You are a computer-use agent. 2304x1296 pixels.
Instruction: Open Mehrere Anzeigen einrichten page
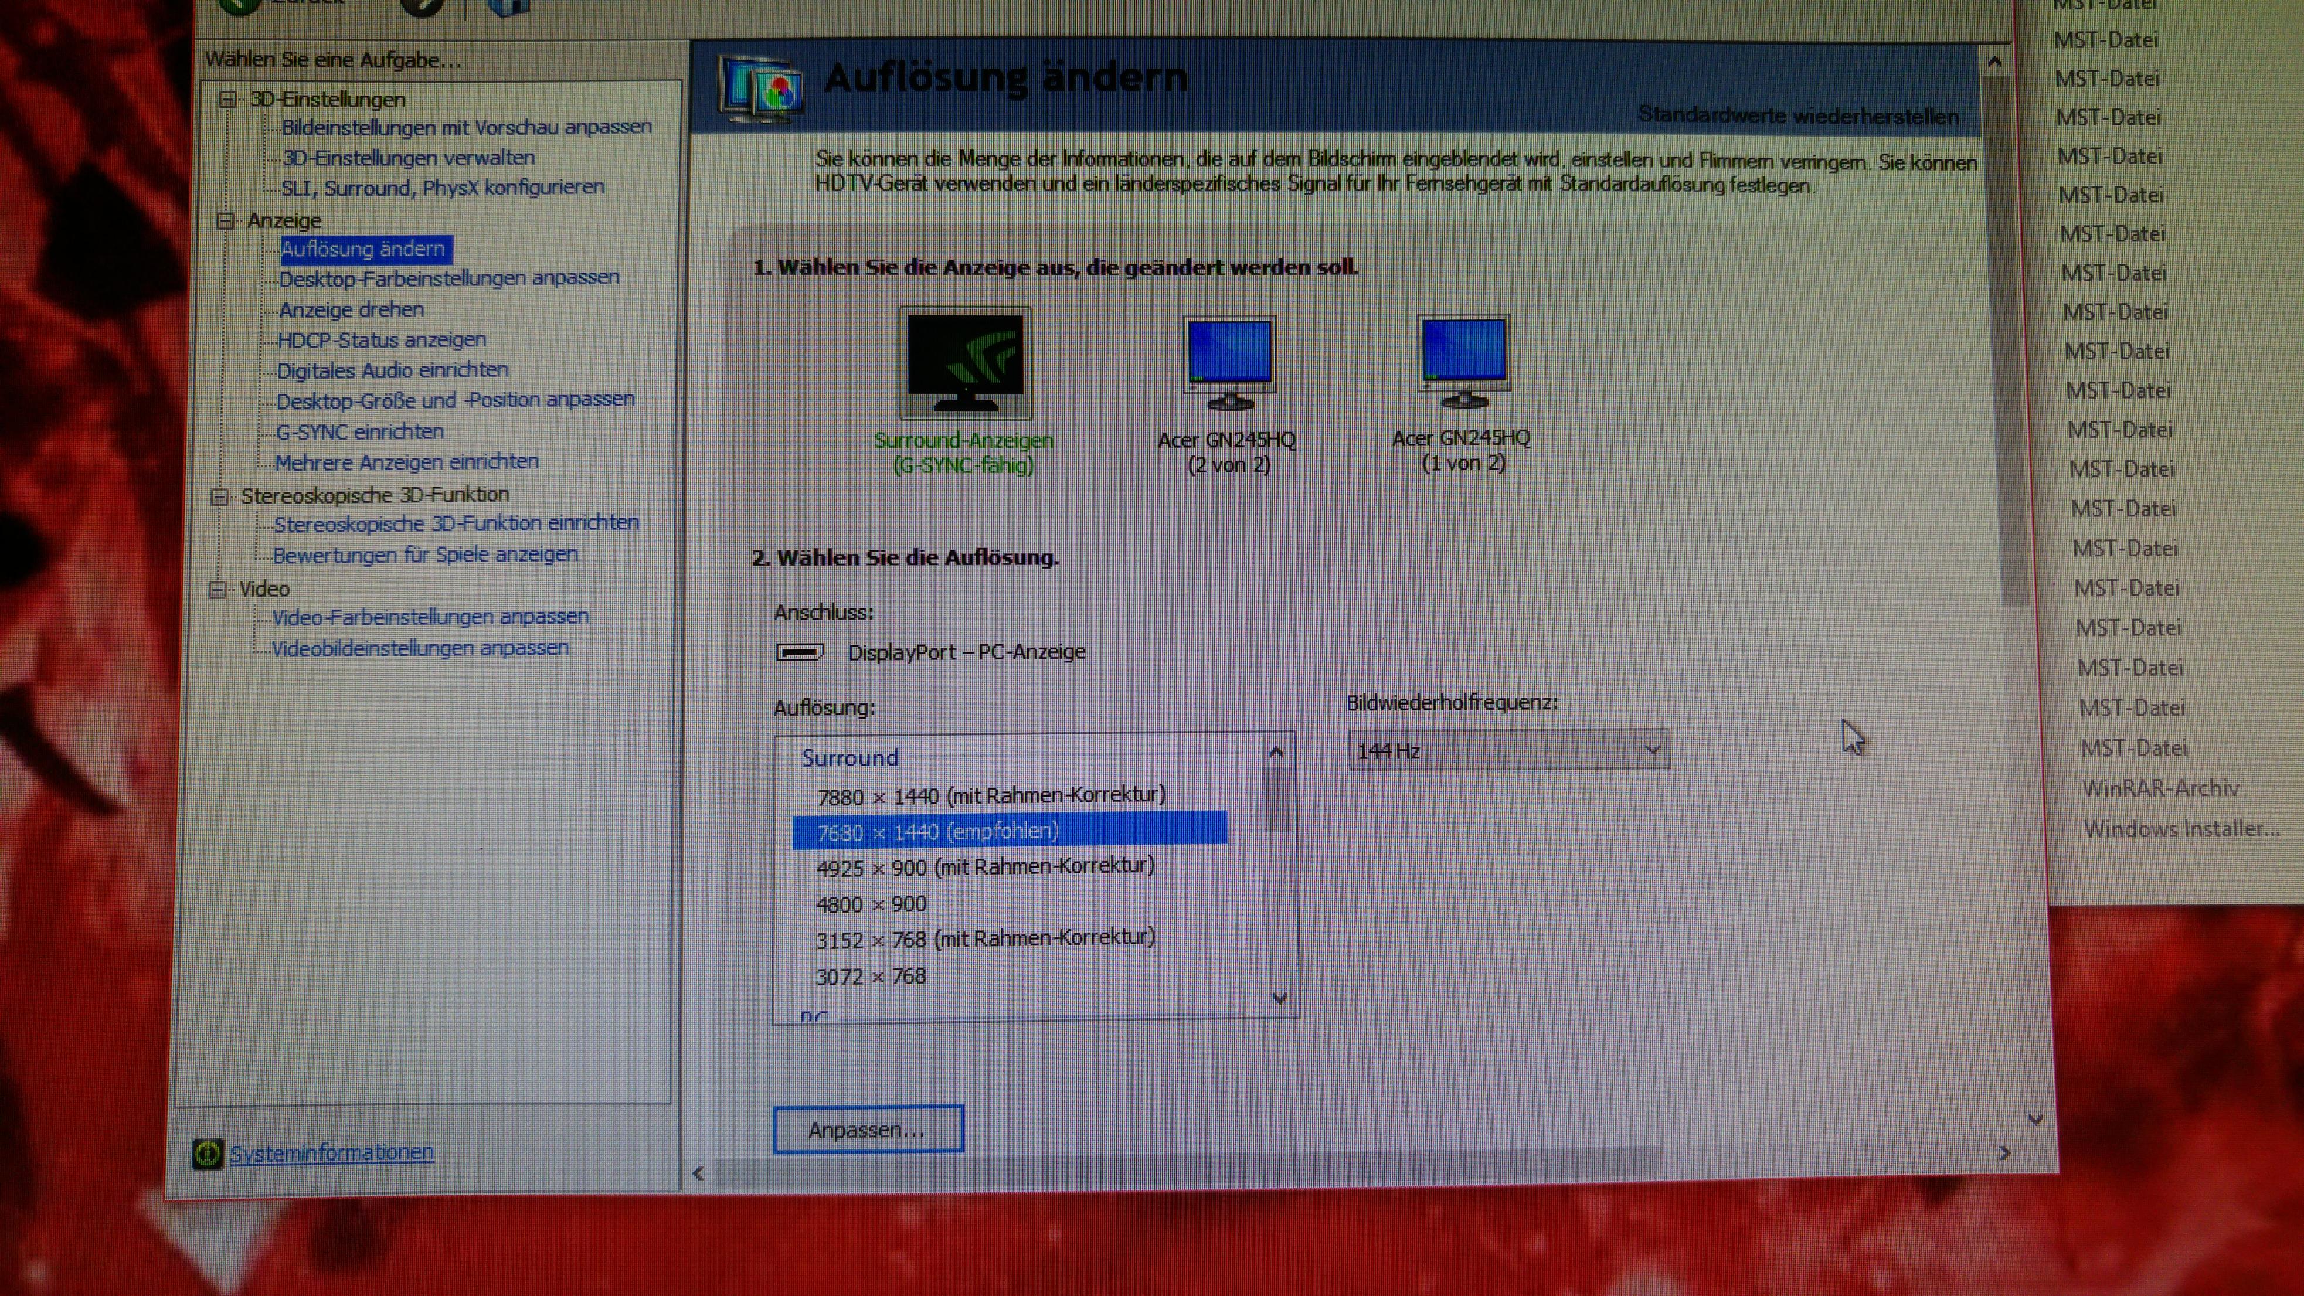point(407,462)
